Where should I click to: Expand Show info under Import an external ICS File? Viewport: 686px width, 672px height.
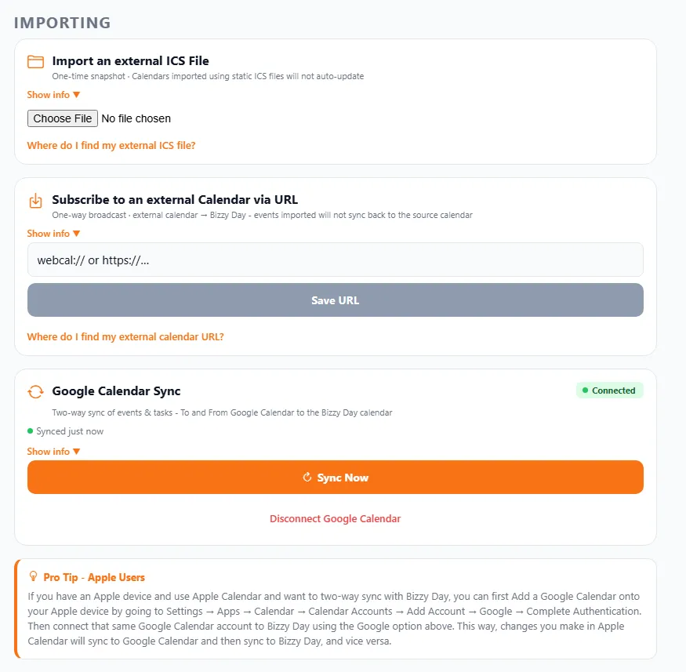53,95
